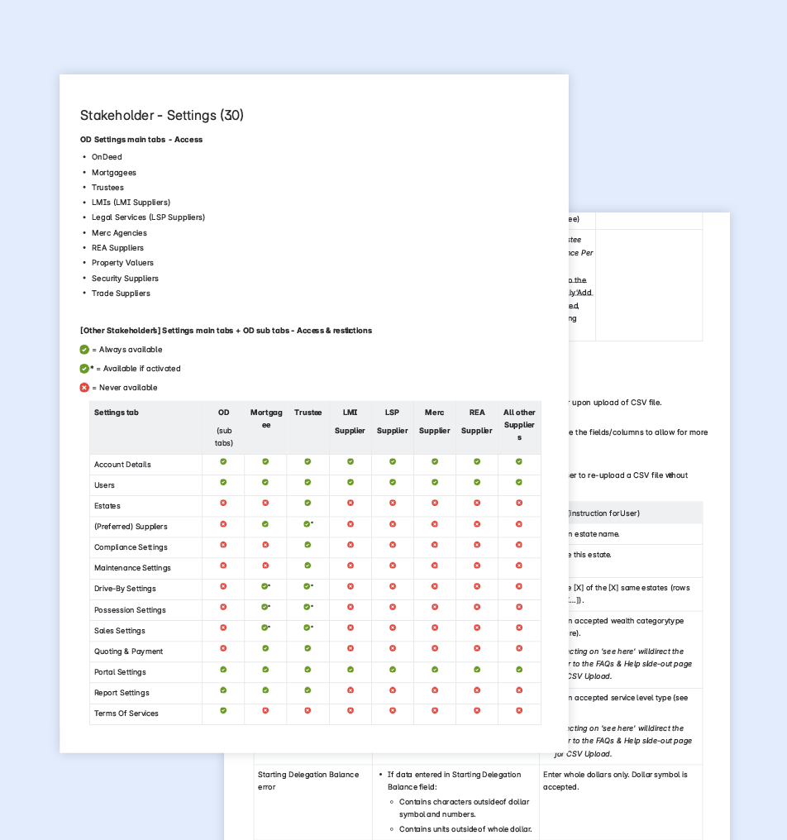Click the 'Compliance Settings' row label
Image resolution: width=787 pixels, height=840 pixels.
click(x=131, y=547)
